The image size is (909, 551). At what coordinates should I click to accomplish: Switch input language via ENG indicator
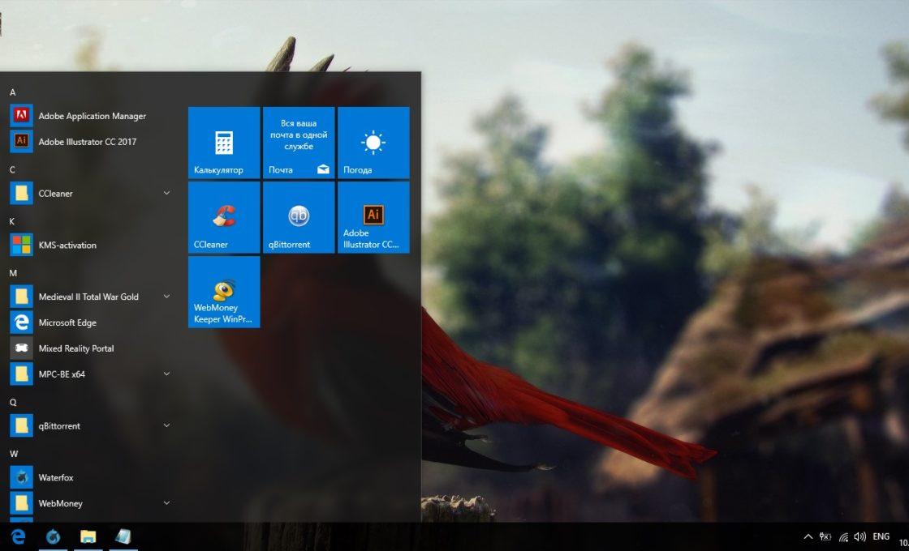[881, 536]
